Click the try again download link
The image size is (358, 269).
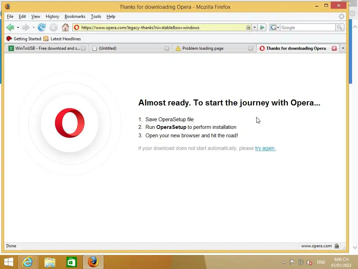(265, 148)
